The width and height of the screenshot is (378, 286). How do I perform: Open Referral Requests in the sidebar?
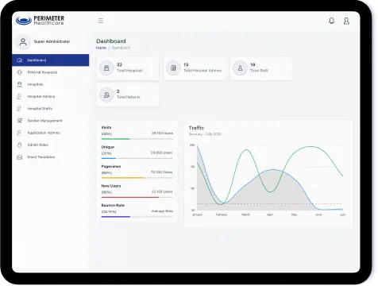click(51, 72)
